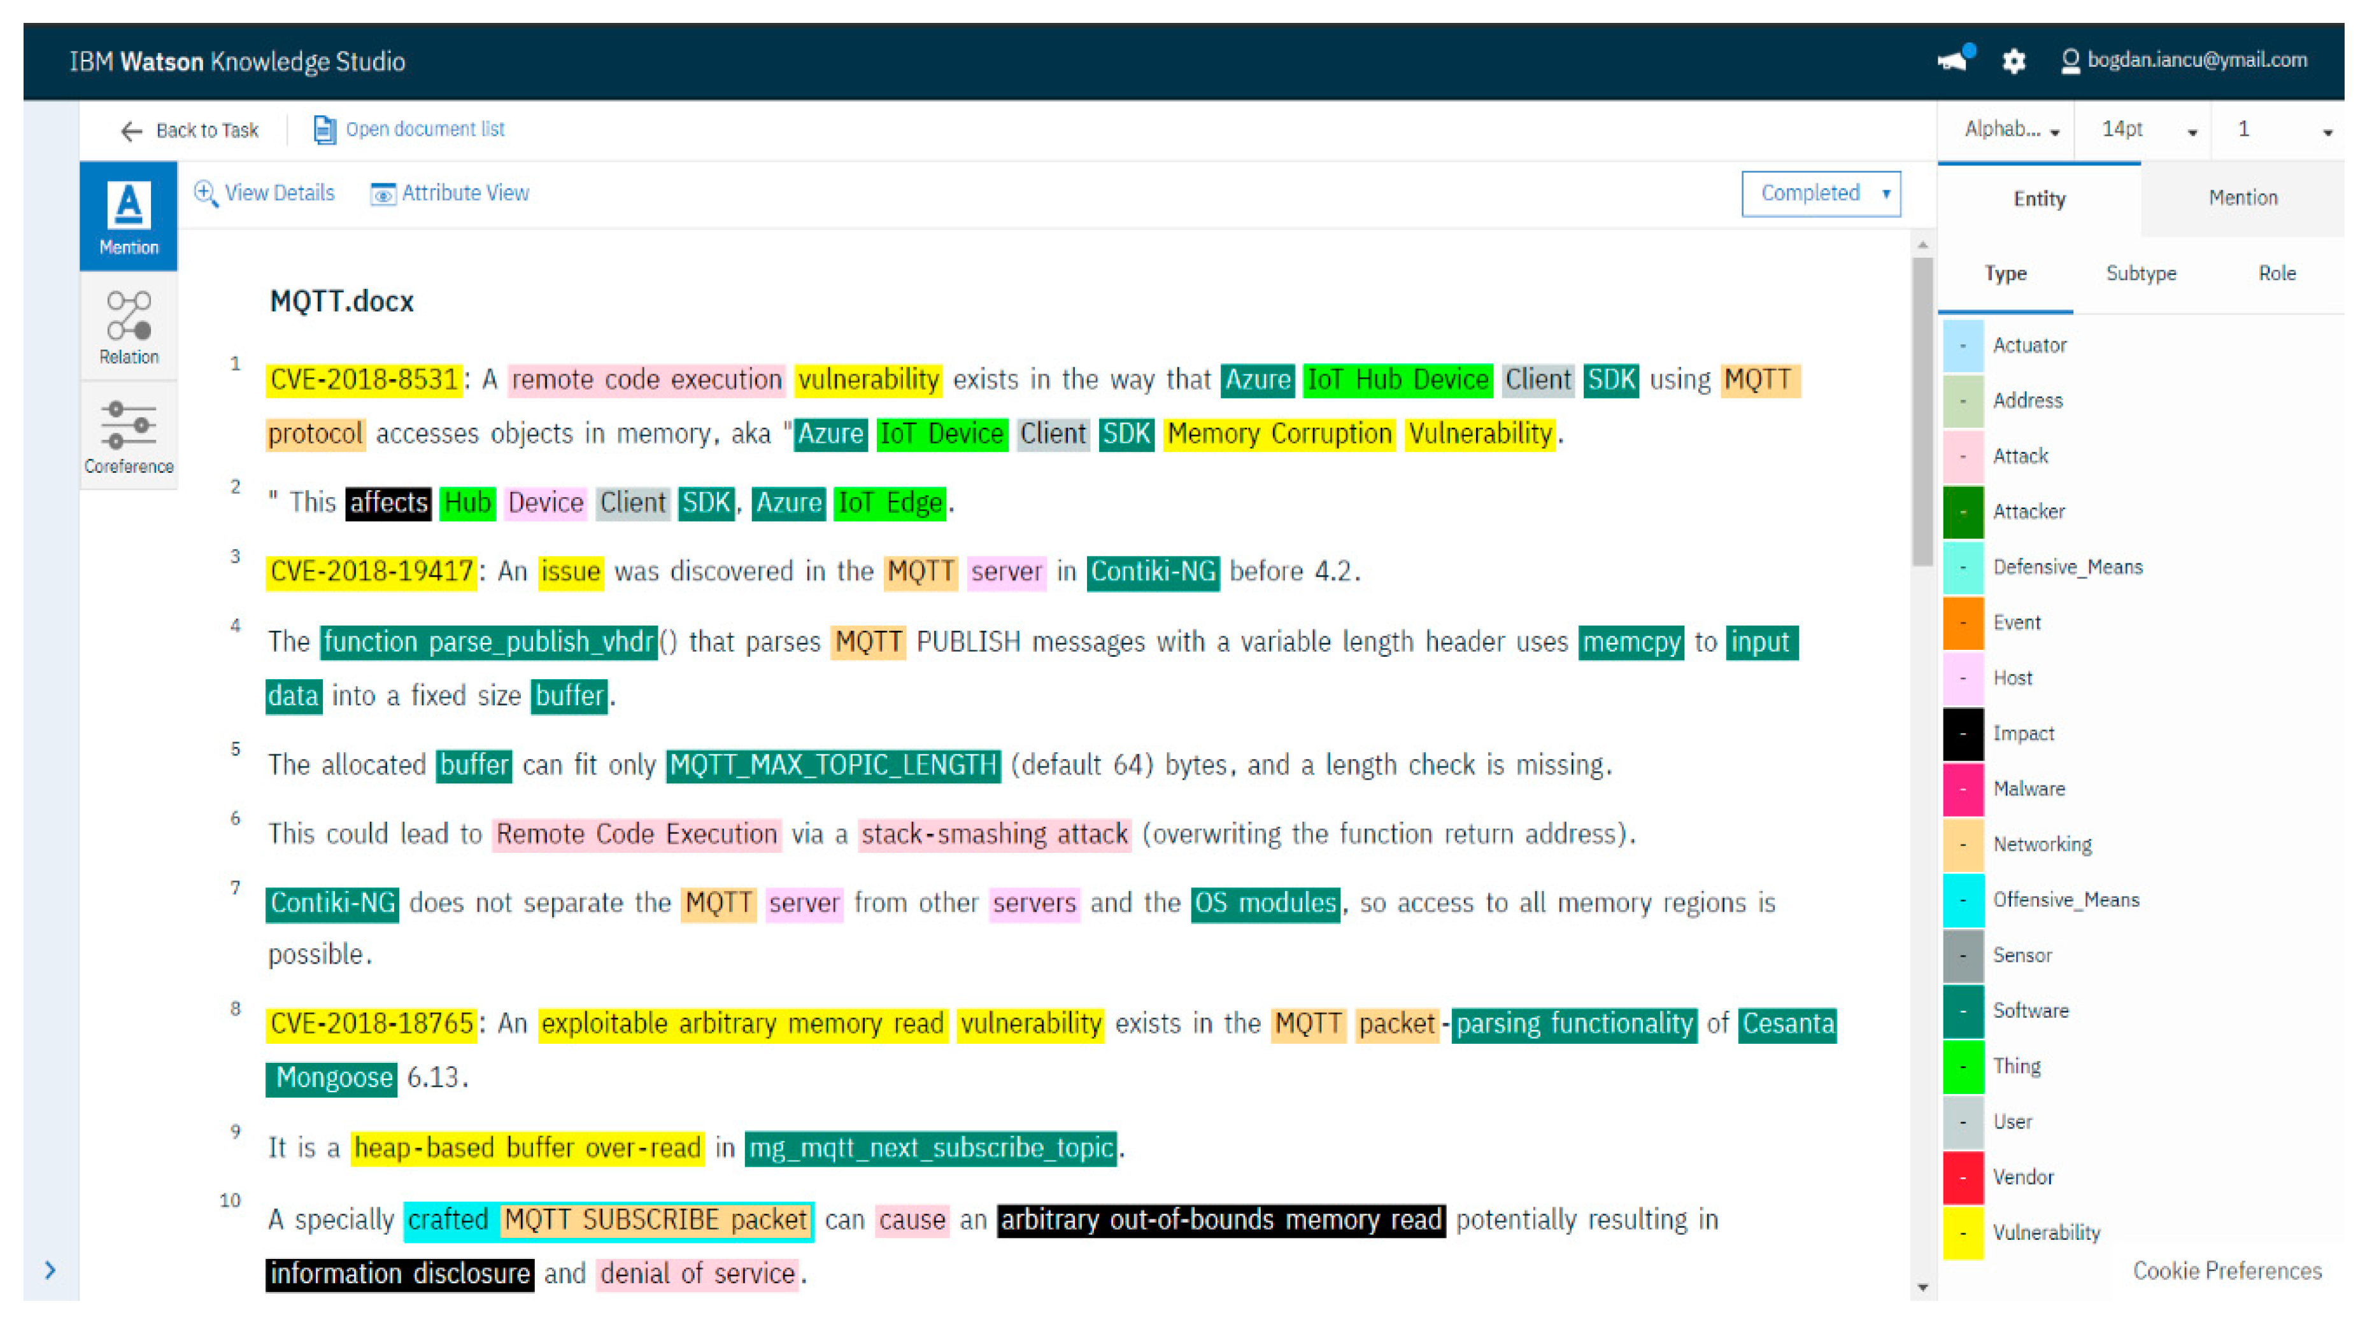Open Coreference annotation mode
This screenshot has width=2365, height=1327.
tap(129, 436)
